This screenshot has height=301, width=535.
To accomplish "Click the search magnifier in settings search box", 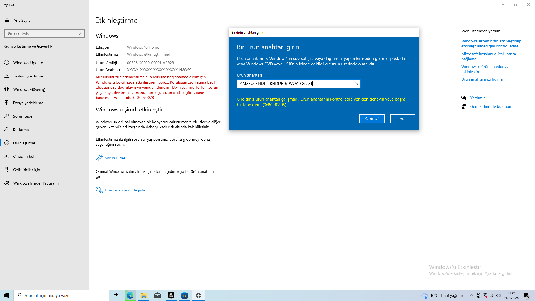I will point(81,33).
